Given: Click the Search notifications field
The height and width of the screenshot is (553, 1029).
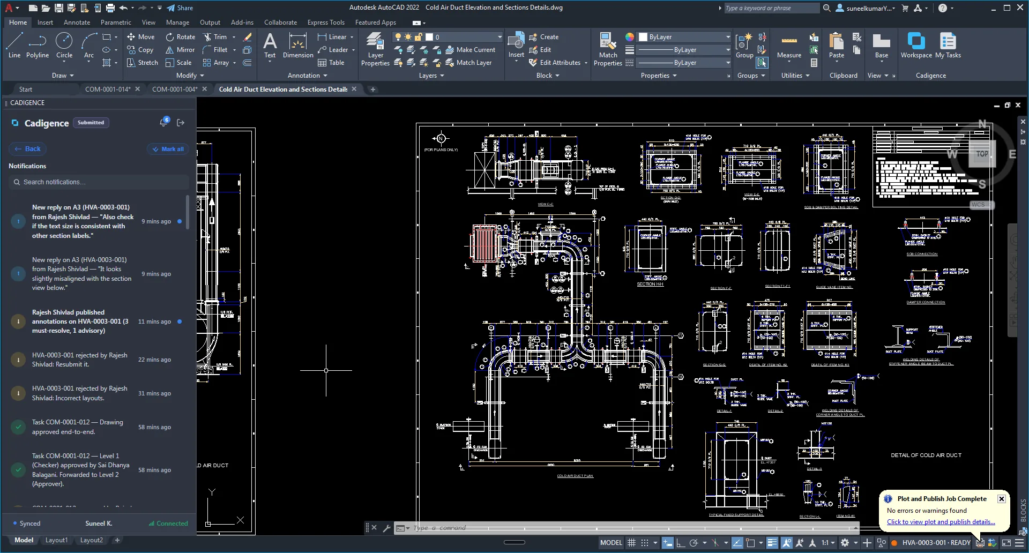Looking at the screenshot, I should 99,182.
